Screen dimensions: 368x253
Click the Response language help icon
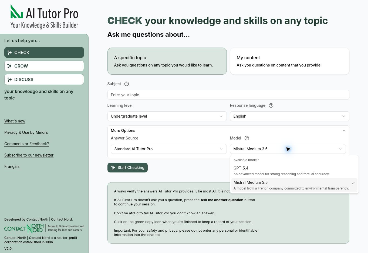point(271,105)
